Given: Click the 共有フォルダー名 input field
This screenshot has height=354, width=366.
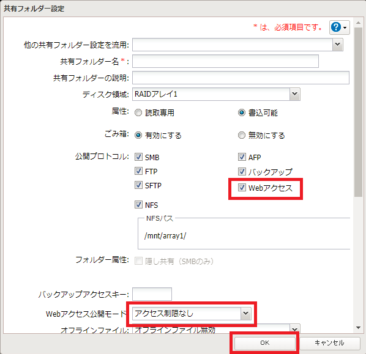Looking at the screenshot, I should [225, 61].
